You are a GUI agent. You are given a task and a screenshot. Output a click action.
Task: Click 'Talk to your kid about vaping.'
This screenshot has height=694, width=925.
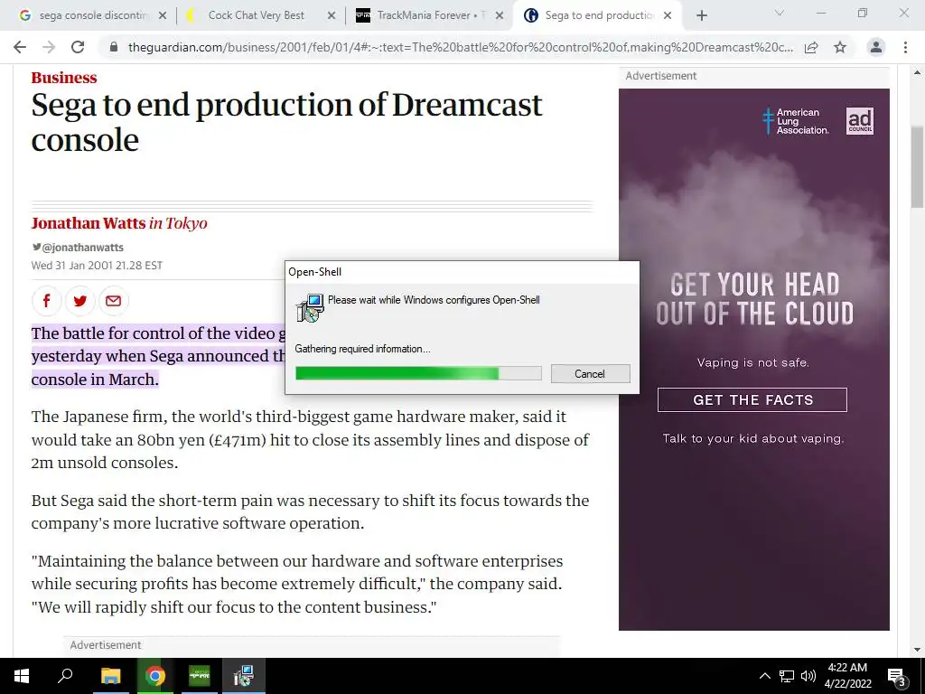click(x=753, y=438)
